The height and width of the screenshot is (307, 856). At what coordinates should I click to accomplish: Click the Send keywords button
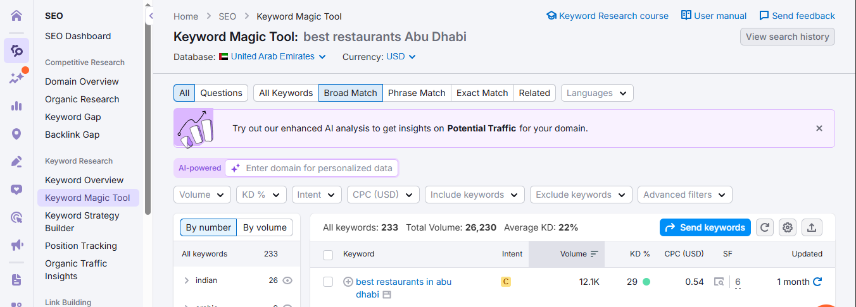pyautogui.click(x=705, y=227)
